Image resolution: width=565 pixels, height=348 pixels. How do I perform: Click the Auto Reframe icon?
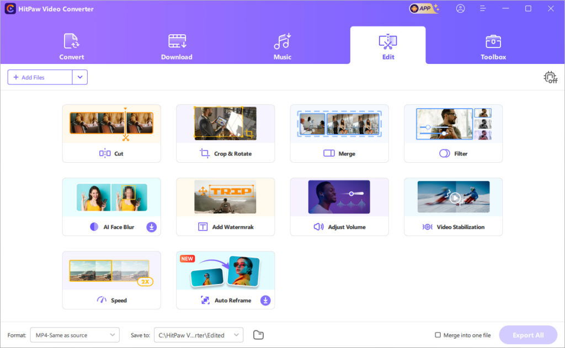pyautogui.click(x=205, y=300)
